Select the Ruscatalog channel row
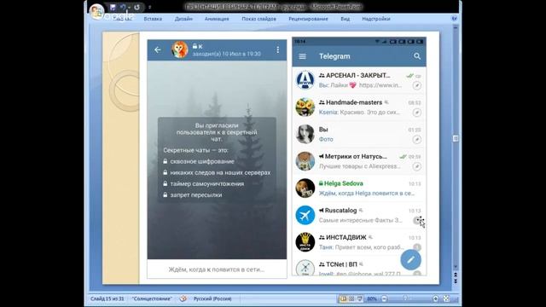This screenshot has width=546, height=307. (x=359, y=215)
